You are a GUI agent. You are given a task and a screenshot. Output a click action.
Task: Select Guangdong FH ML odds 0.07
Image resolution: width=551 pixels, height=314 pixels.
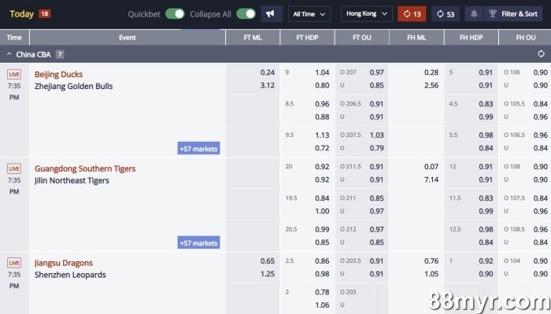pos(431,167)
